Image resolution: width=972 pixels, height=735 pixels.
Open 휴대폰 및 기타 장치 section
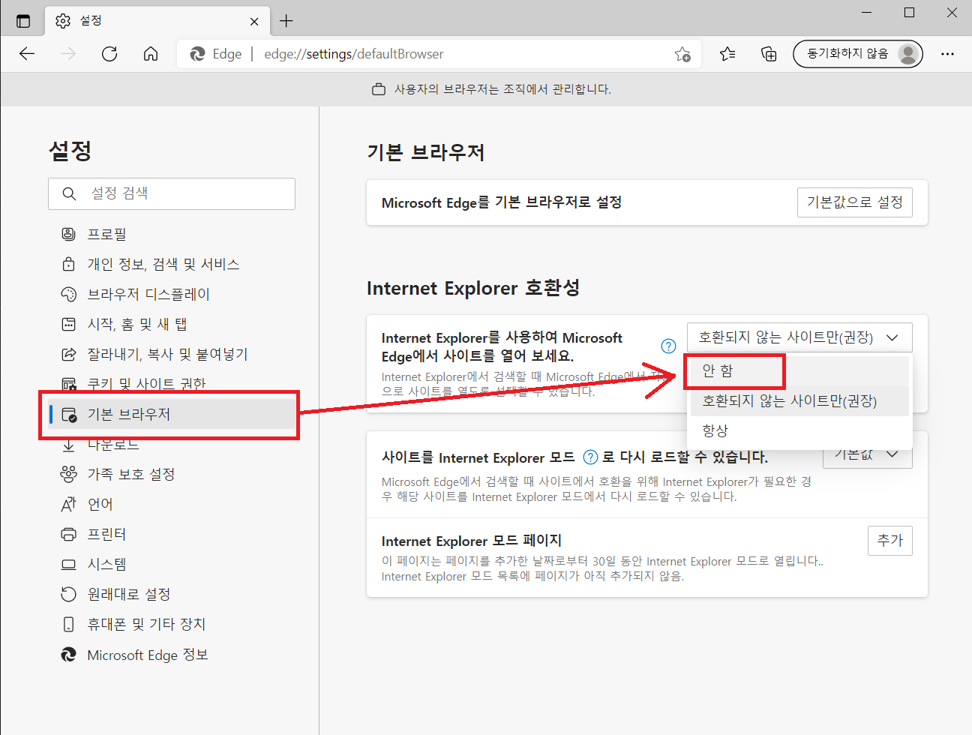(172, 624)
